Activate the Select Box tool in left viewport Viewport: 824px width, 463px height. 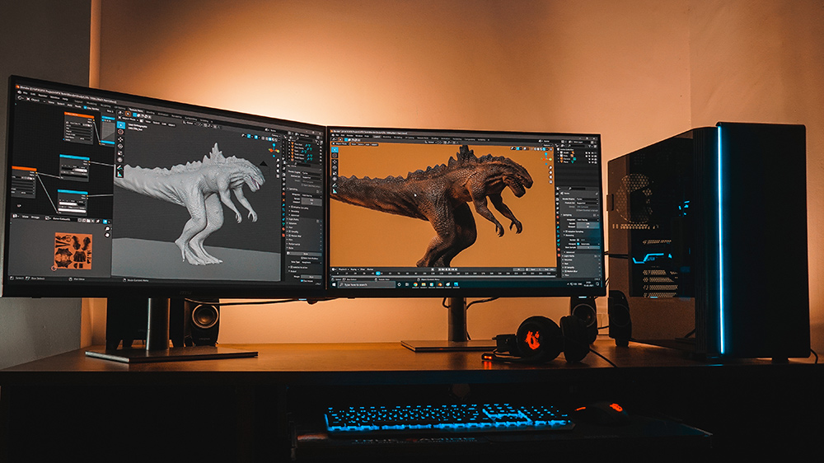tap(120, 124)
